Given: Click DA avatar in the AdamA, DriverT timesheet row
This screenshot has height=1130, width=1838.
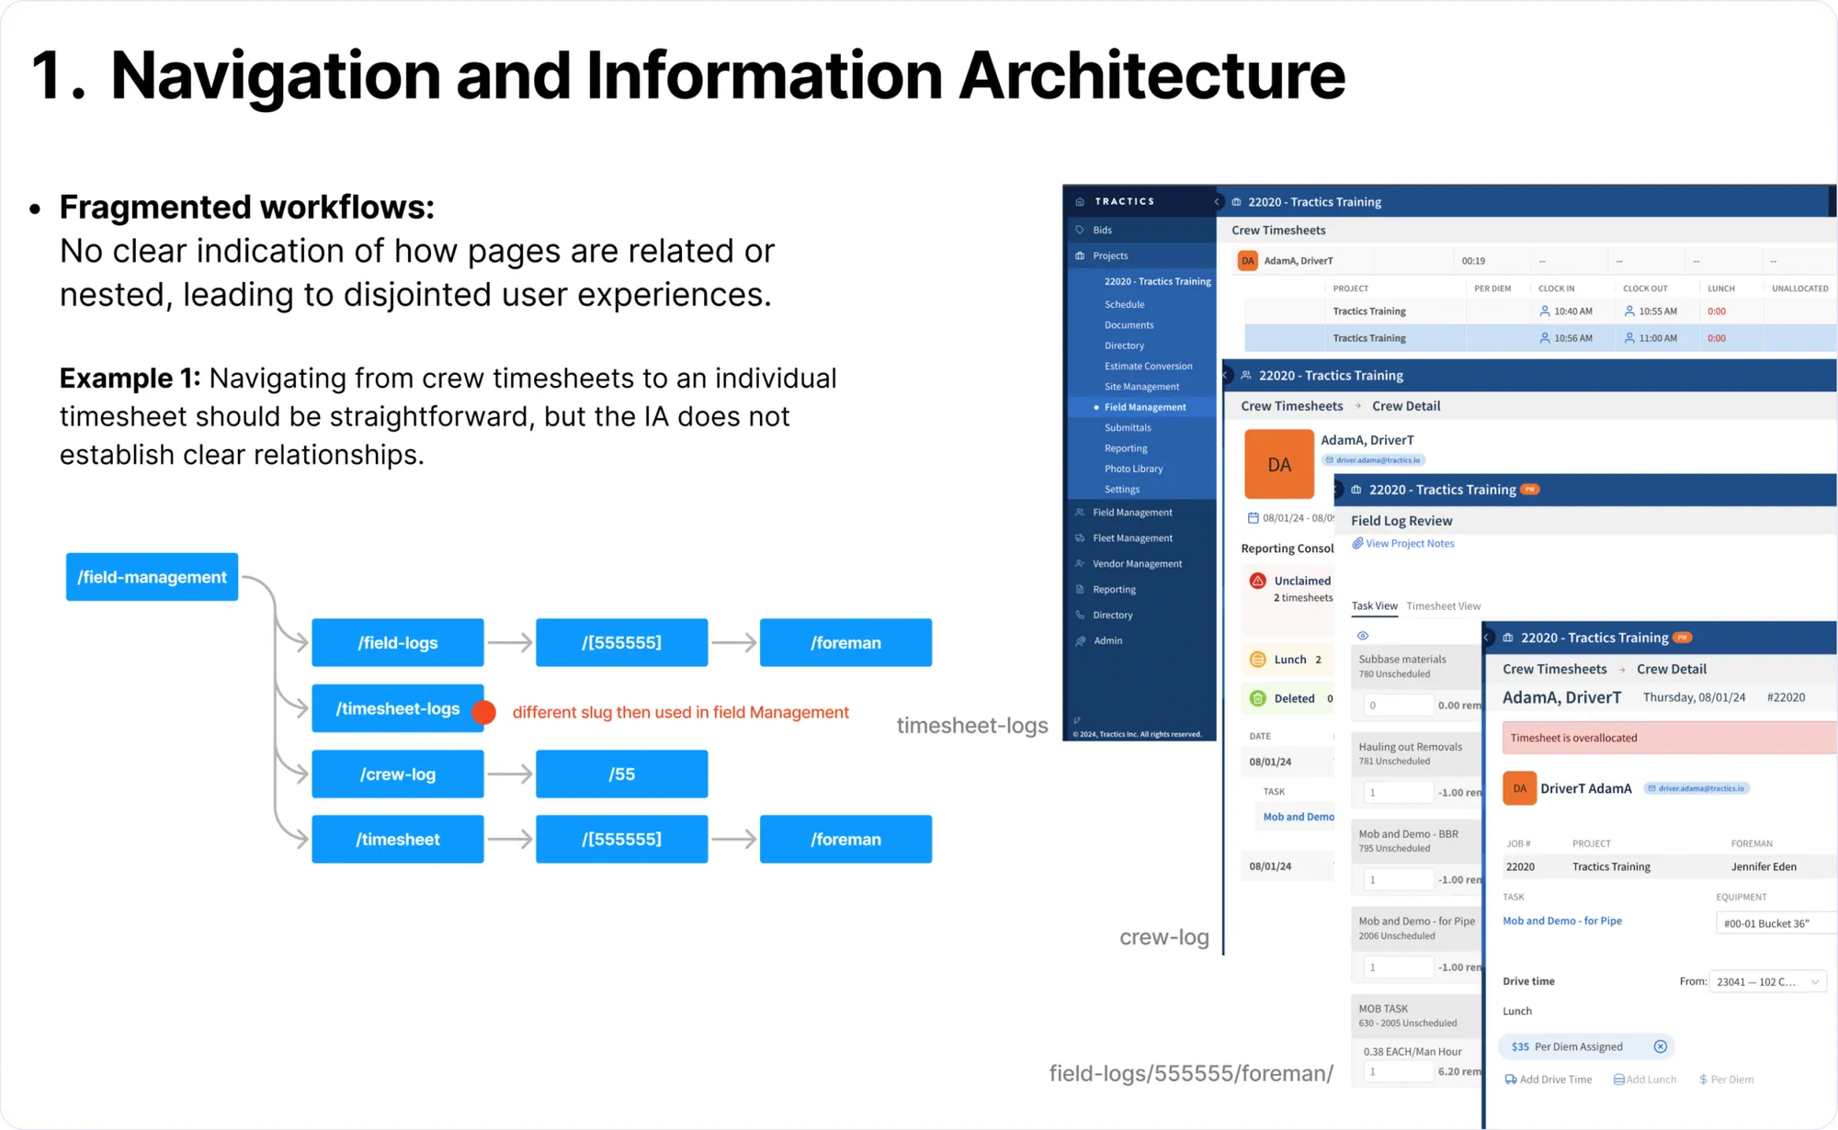Looking at the screenshot, I should 1248,261.
